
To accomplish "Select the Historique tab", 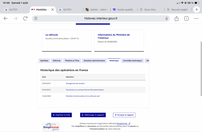I will click(x=114, y=61).
